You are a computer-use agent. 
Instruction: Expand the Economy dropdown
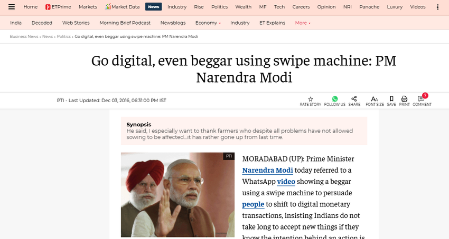tap(208, 23)
